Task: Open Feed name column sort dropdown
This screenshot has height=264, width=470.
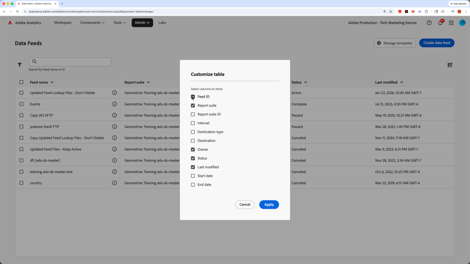Action: pyautogui.click(x=52, y=82)
